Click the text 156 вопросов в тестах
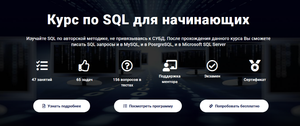The height and width of the screenshot is (126, 300). [127, 82]
